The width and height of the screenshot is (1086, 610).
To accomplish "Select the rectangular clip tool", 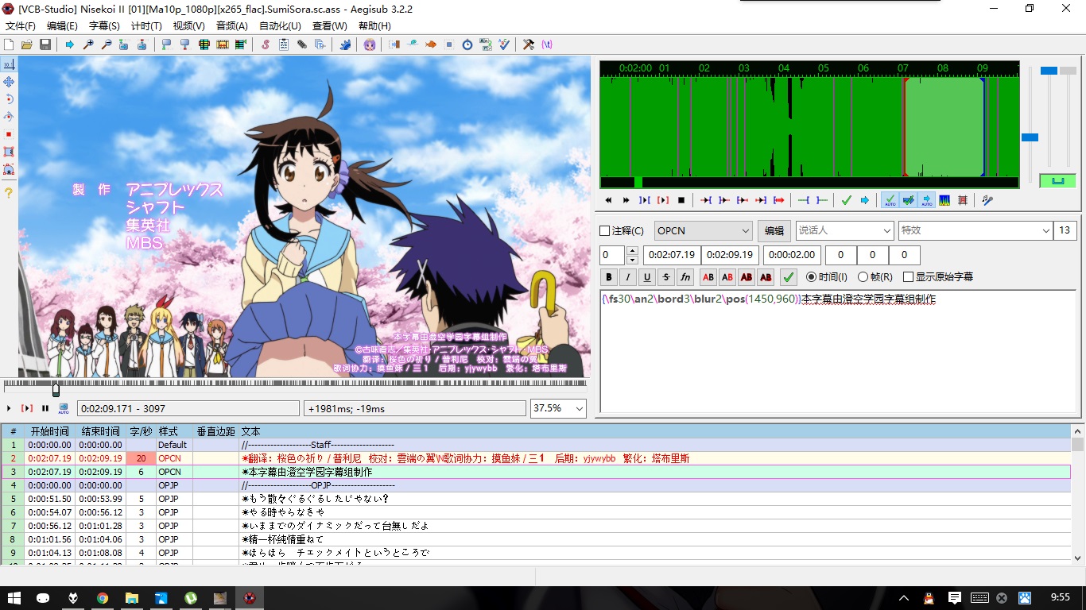I will point(9,152).
